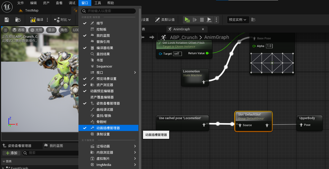
Task: Select 骨骼树 in the window menu
Action: (x=108, y=122)
